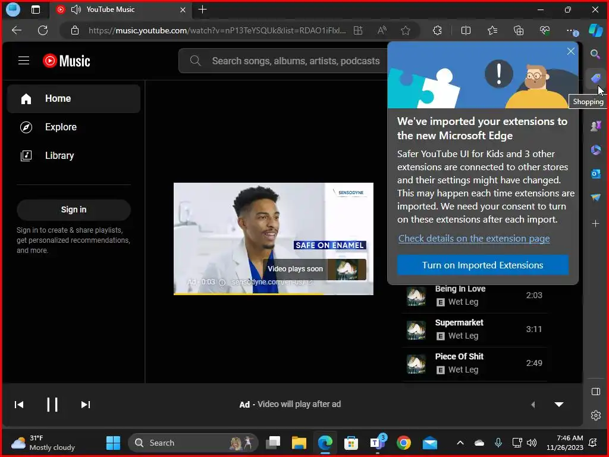The width and height of the screenshot is (609, 457).
Task: Click ad info icon
Action: click(222, 283)
